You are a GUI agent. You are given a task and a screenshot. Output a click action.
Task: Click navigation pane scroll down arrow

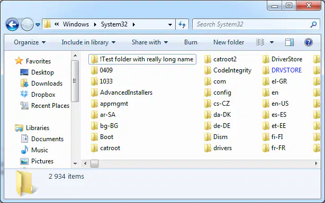[75, 164]
